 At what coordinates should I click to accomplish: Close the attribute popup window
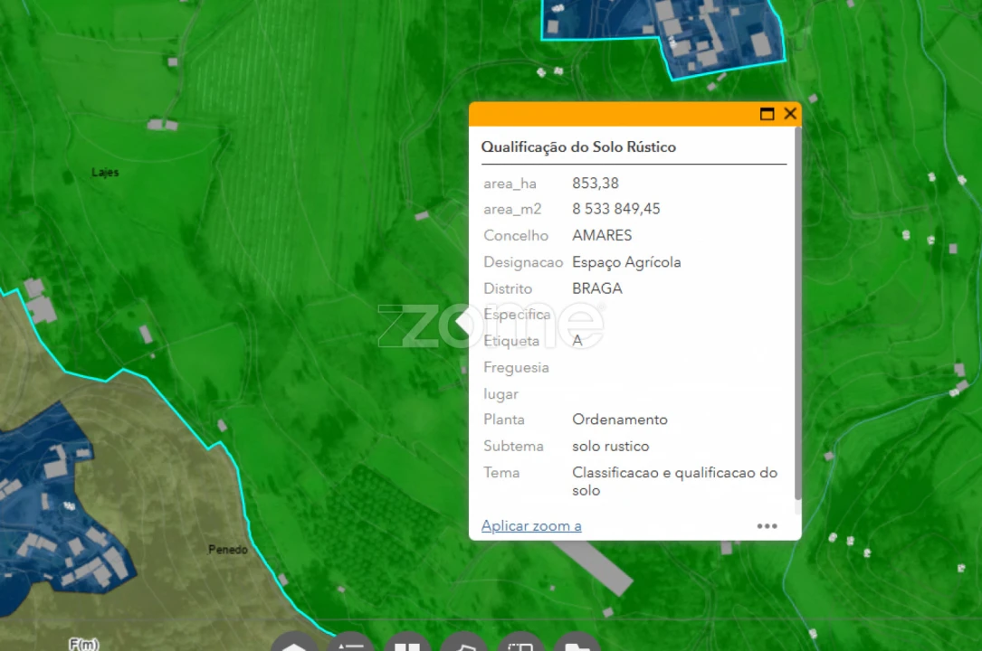[x=790, y=114]
